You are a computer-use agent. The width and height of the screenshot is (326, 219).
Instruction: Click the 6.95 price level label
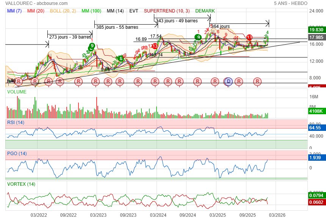[11, 81]
